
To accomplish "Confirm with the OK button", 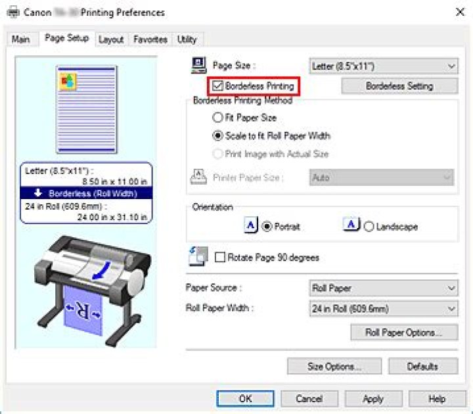I will coord(245,399).
